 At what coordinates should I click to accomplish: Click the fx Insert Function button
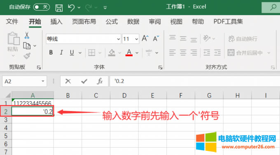point(100,81)
